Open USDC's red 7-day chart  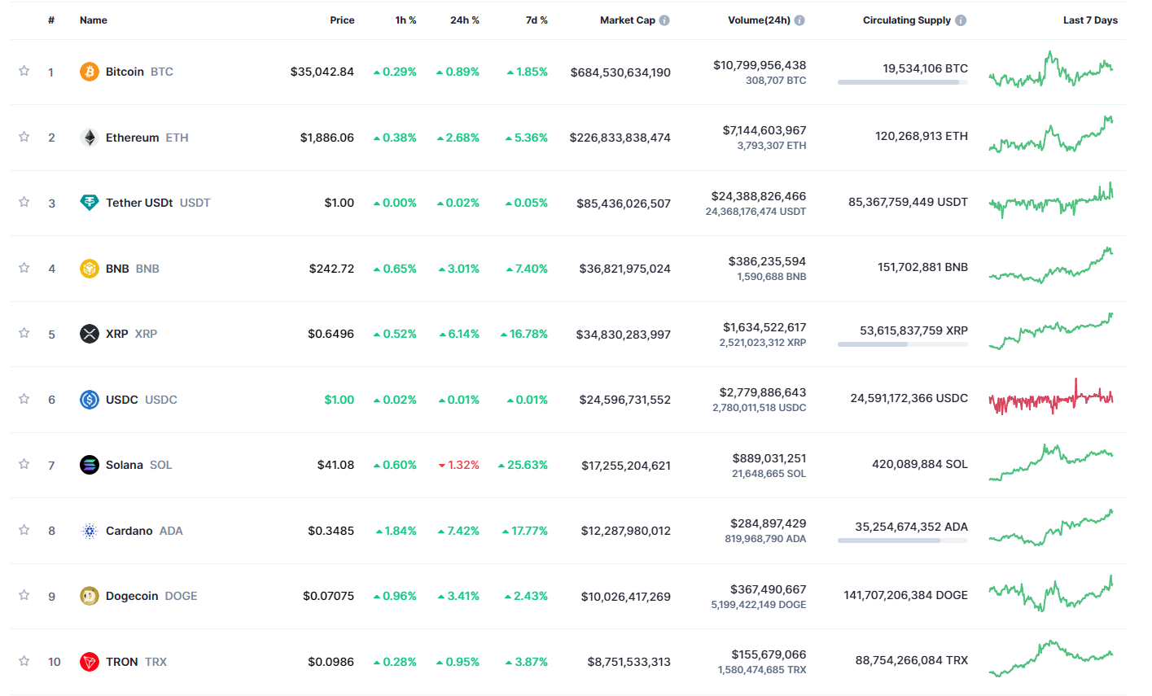1051,397
